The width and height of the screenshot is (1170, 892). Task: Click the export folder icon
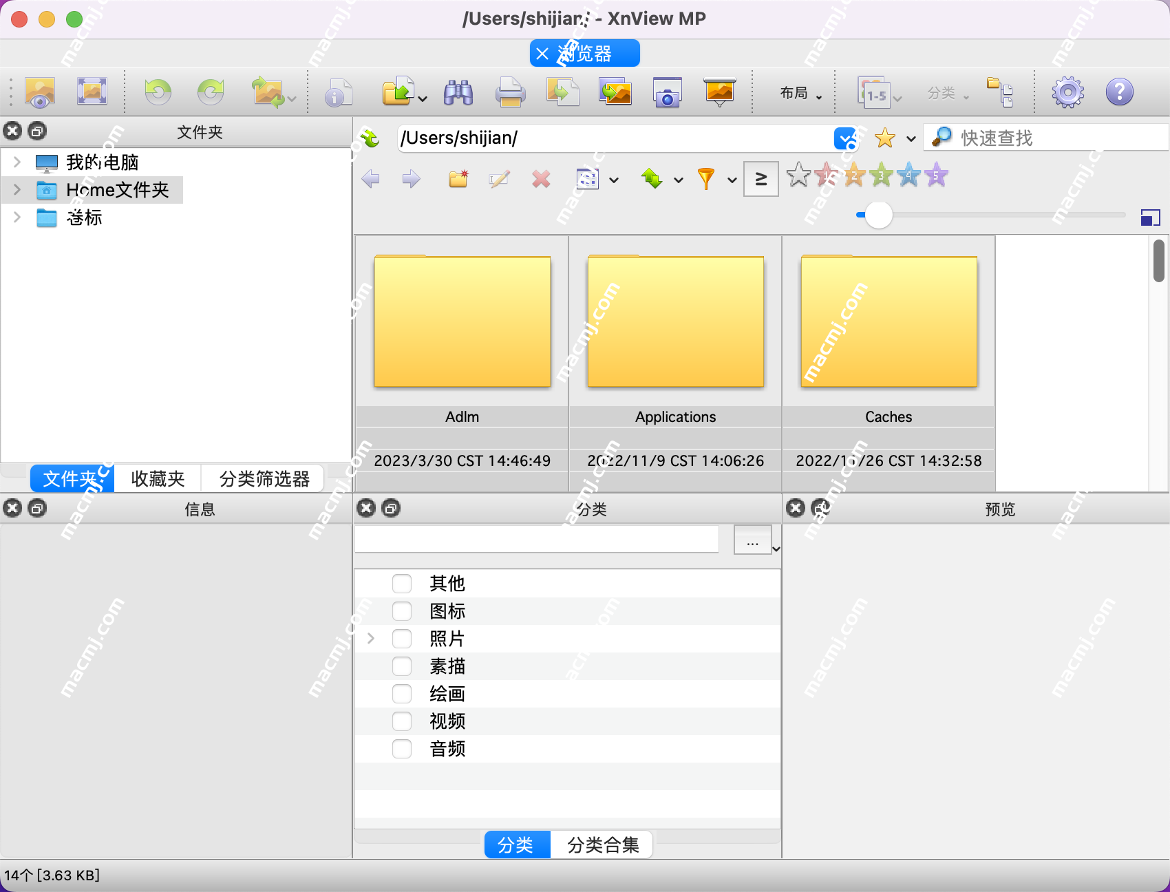point(398,92)
